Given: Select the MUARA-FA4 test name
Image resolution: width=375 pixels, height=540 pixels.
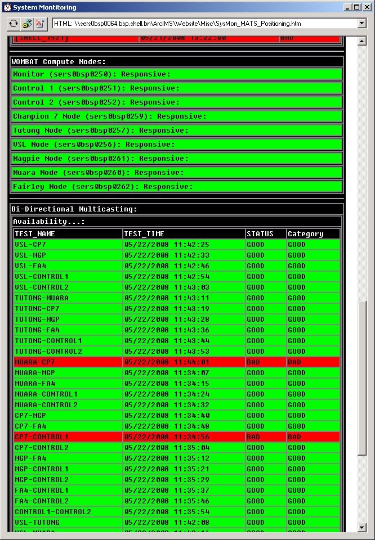Looking at the screenshot, I should coord(35,383).
